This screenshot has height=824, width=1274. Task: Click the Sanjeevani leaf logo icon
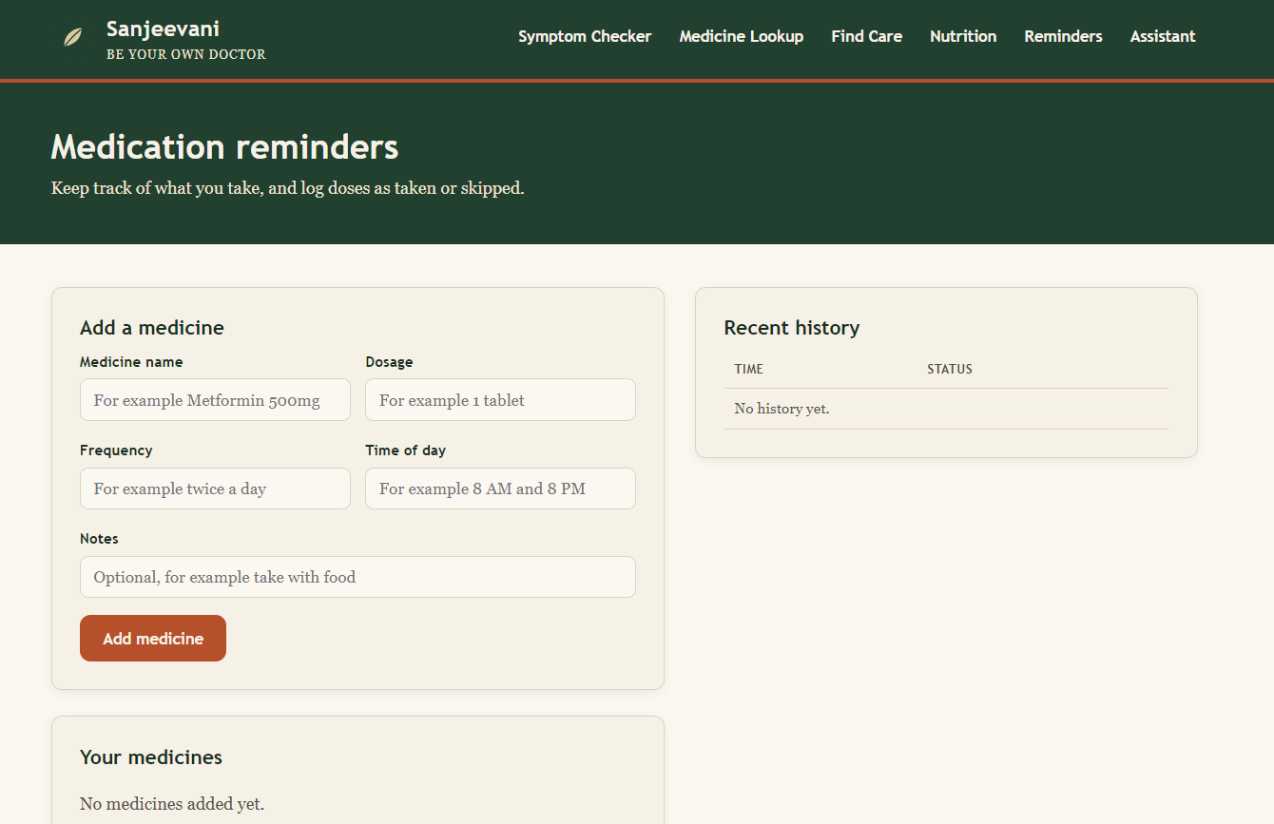[x=72, y=37]
